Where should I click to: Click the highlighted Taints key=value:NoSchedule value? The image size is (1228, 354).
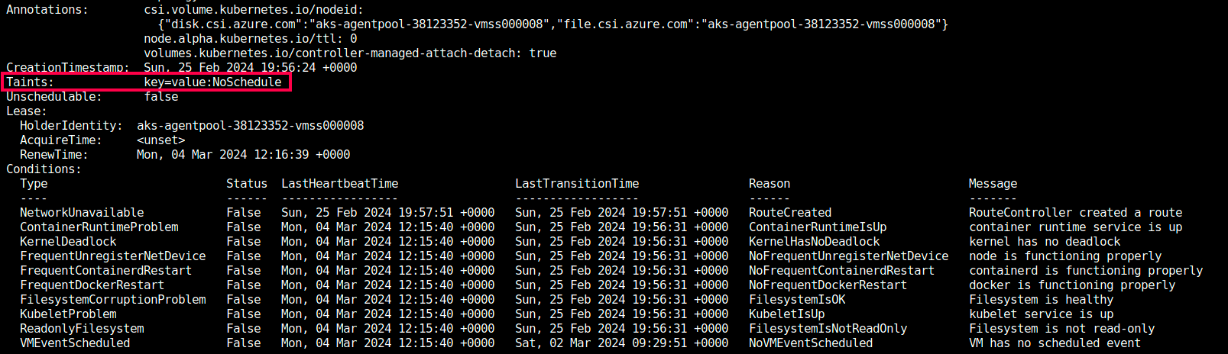pos(212,82)
